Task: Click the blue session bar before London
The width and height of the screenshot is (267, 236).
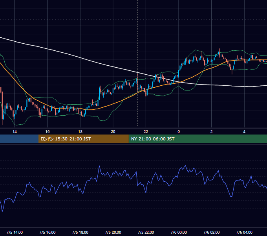Action: click(x=19, y=139)
